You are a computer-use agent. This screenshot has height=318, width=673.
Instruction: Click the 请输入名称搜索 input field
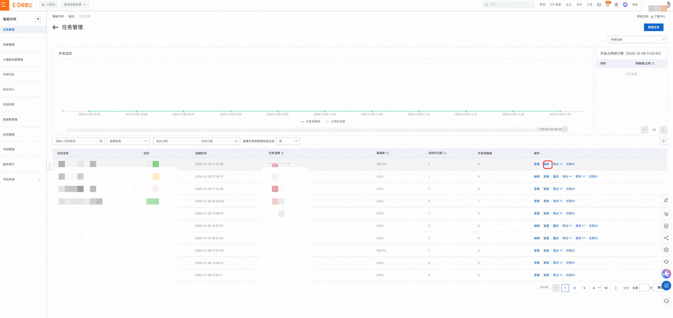[x=75, y=141]
